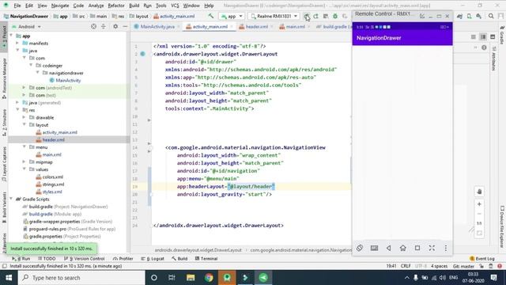The image size is (506, 285).
Task: Zoom in with the plus button
Action: click(479, 204)
